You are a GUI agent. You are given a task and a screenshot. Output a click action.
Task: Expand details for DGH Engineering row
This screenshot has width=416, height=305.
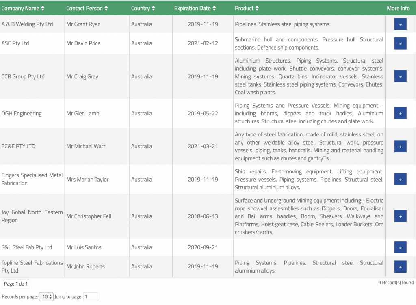coord(400,113)
